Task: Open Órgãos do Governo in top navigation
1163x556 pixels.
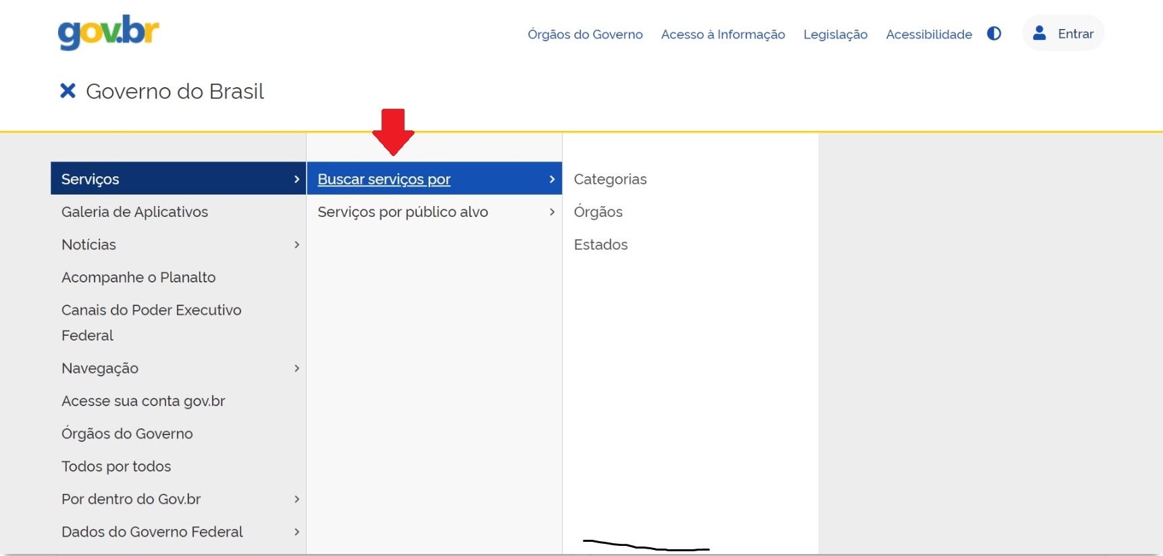Action: pyautogui.click(x=585, y=34)
